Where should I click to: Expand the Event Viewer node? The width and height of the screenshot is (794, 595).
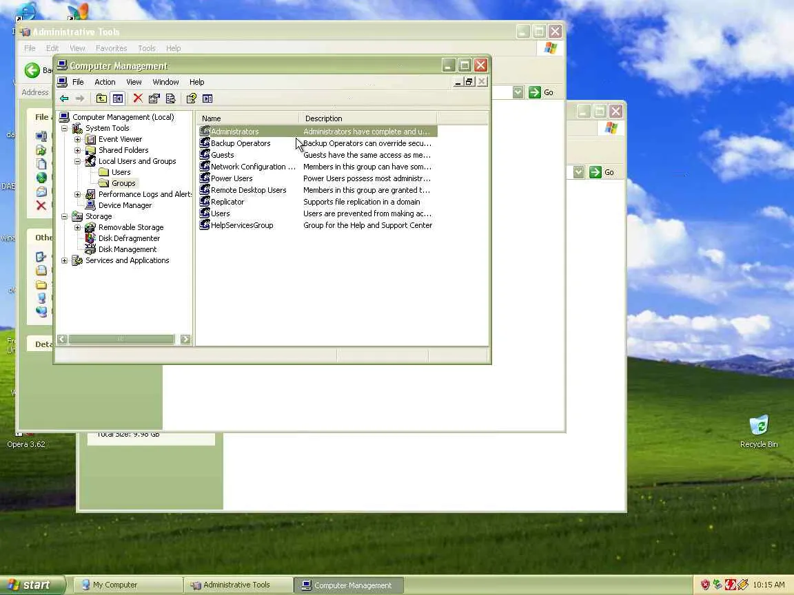click(x=77, y=139)
